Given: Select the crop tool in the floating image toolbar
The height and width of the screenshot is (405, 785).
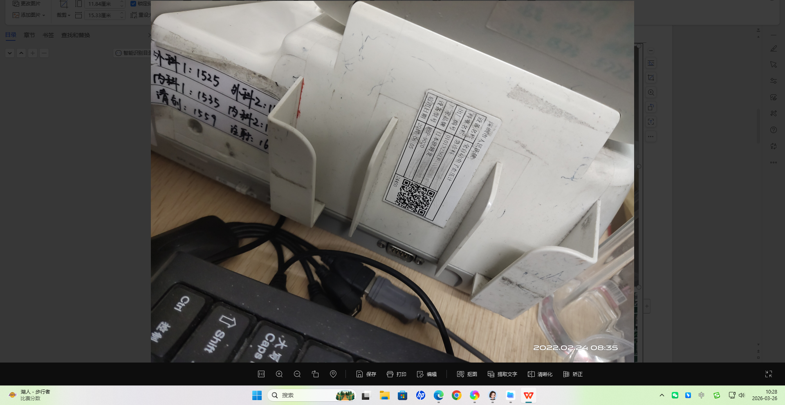Looking at the screenshot, I should coord(651,77).
